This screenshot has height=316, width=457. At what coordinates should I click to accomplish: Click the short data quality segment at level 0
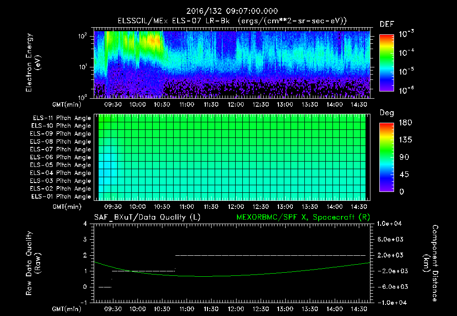tap(105, 287)
